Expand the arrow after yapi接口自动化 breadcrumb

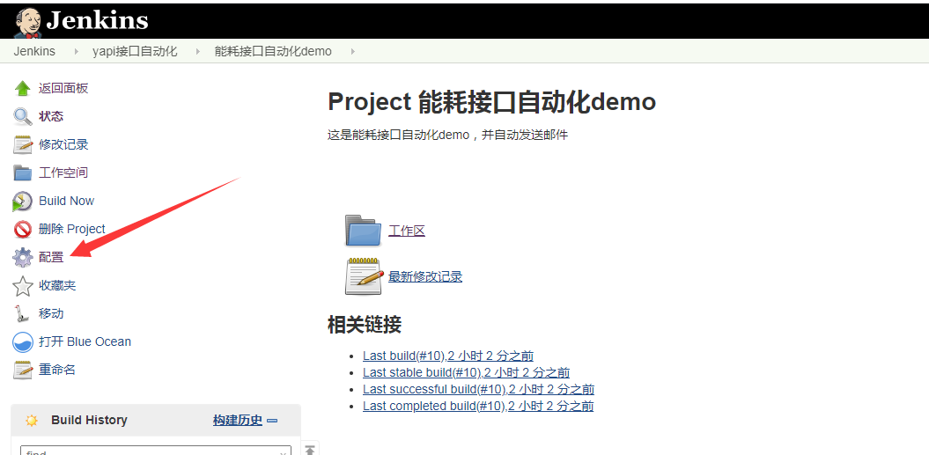click(198, 52)
